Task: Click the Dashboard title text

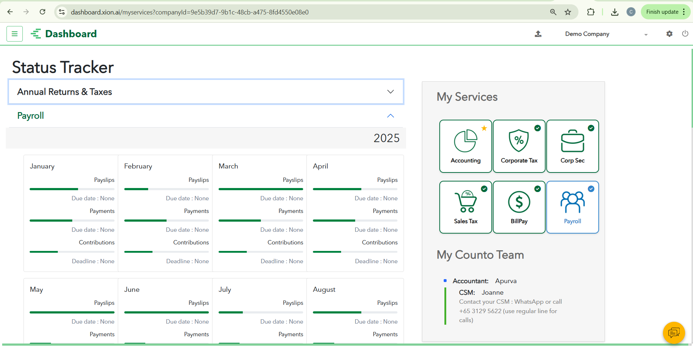Action: [71, 34]
